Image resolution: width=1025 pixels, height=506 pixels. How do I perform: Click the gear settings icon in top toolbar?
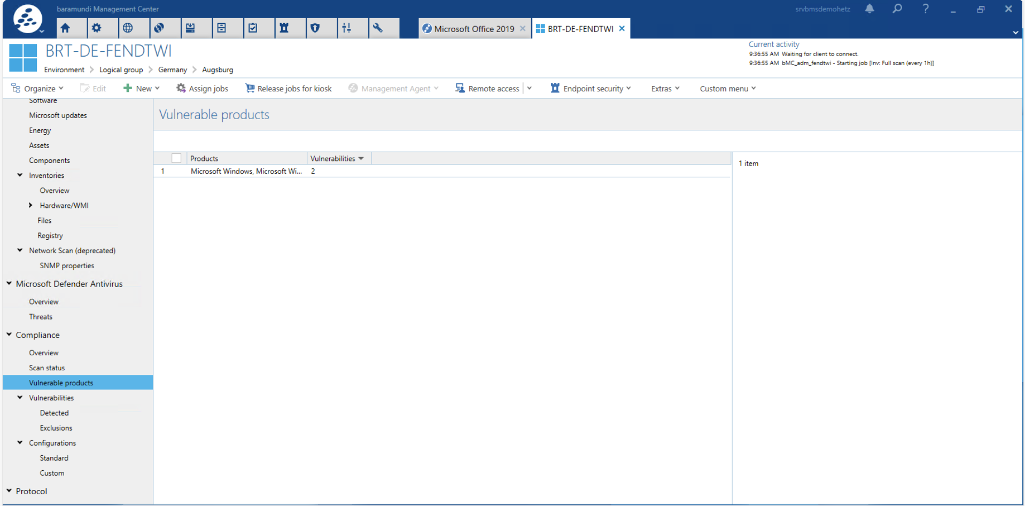pos(96,28)
